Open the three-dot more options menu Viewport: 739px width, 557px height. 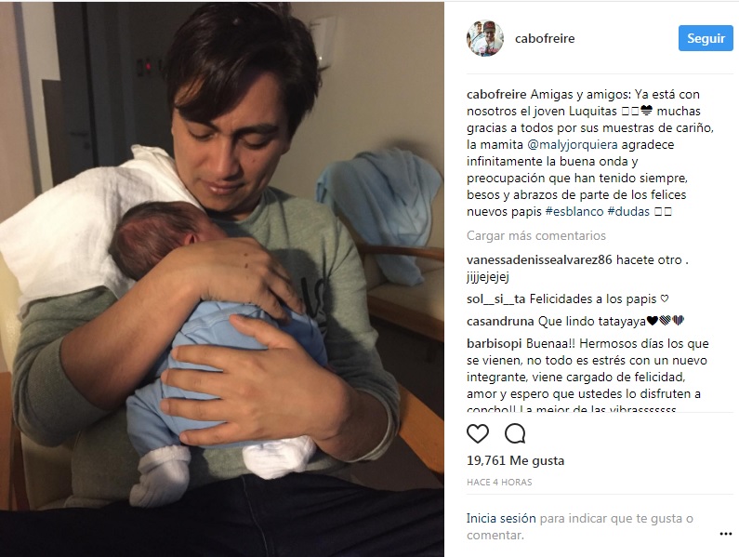[x=725, y=534]
